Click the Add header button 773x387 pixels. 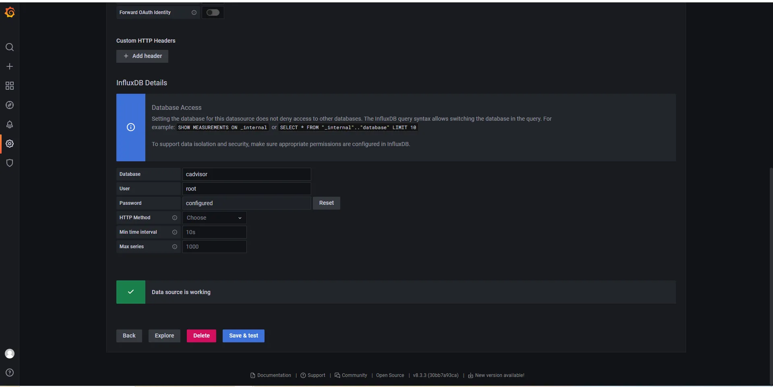(x=142, y=56)
